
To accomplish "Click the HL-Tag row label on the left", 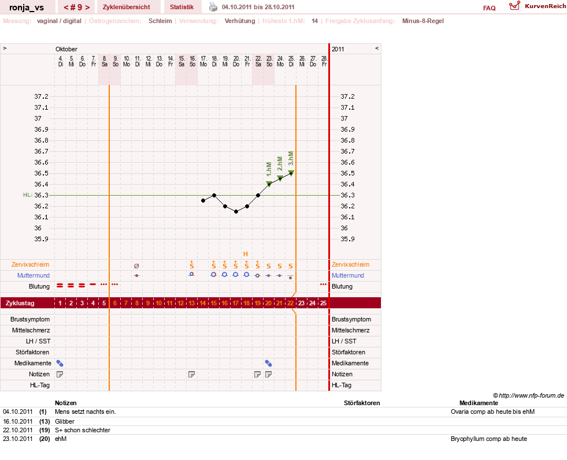I will (x=40, y=385).
